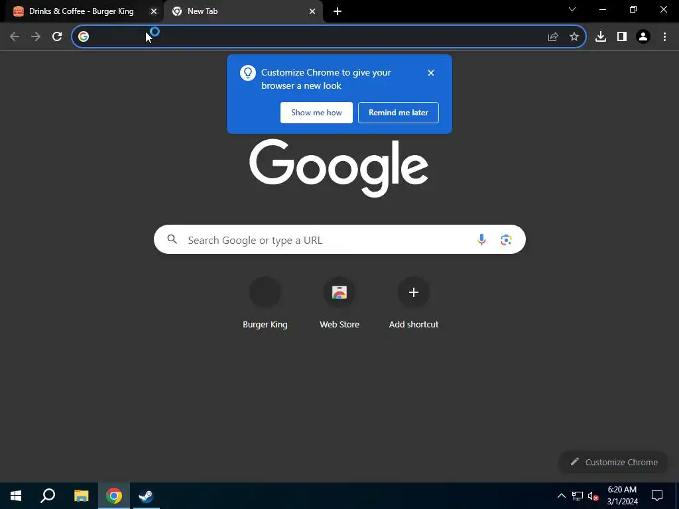Viewport: 679px width, 509px height.
Task: Close the New Tab tab
Action: click(x=312, y=11)
